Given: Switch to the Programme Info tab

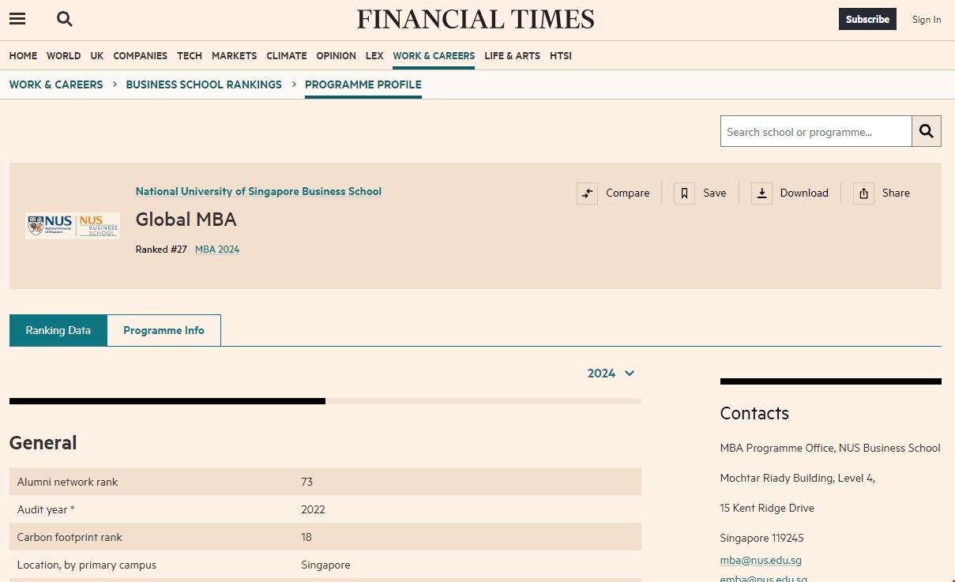Looking at the screenshot, I should tap(164, 331).
